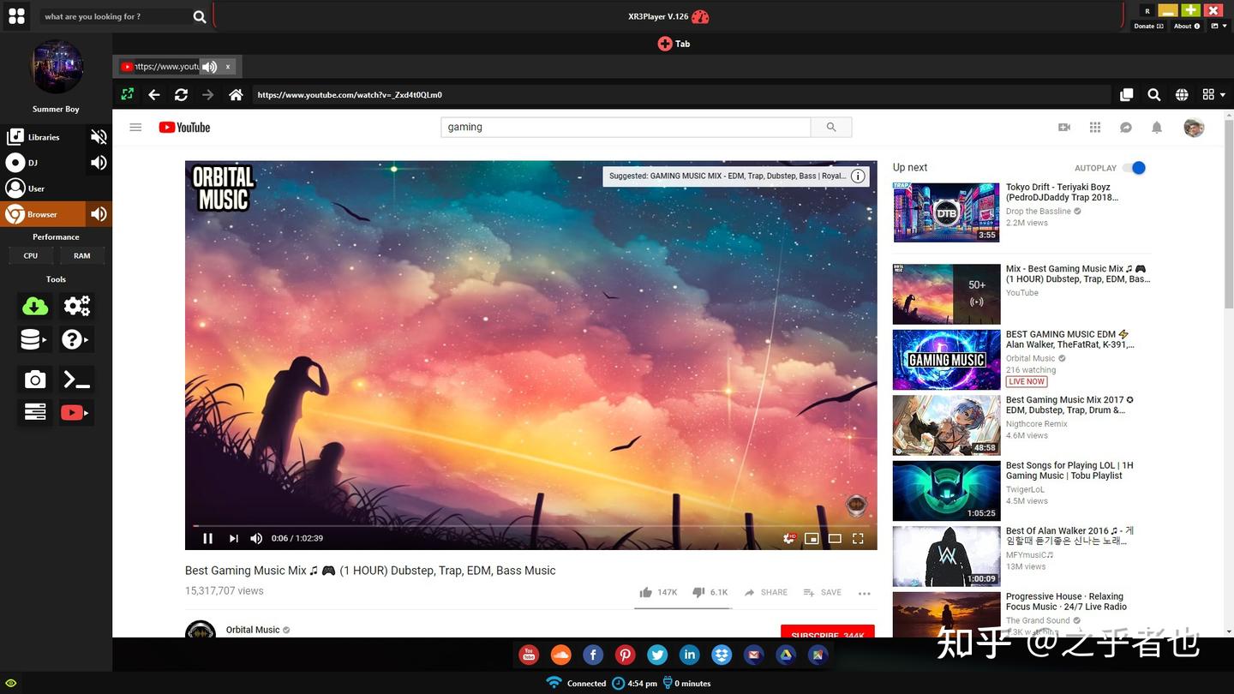Open the User mode

(43, 188)
